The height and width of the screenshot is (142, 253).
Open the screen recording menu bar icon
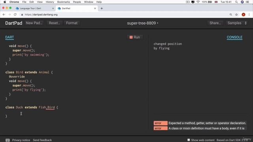point(188,2)
